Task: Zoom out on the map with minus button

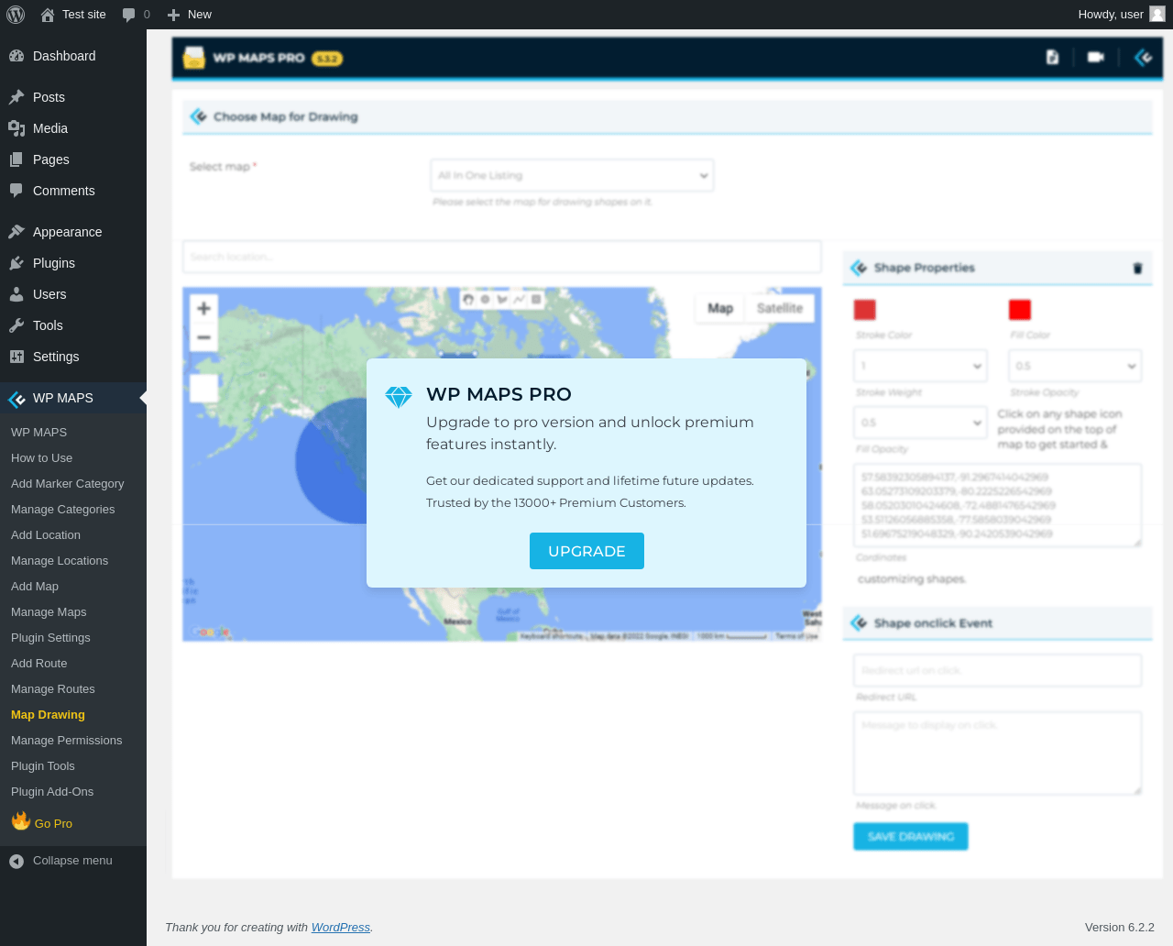Action: (203, 337)
